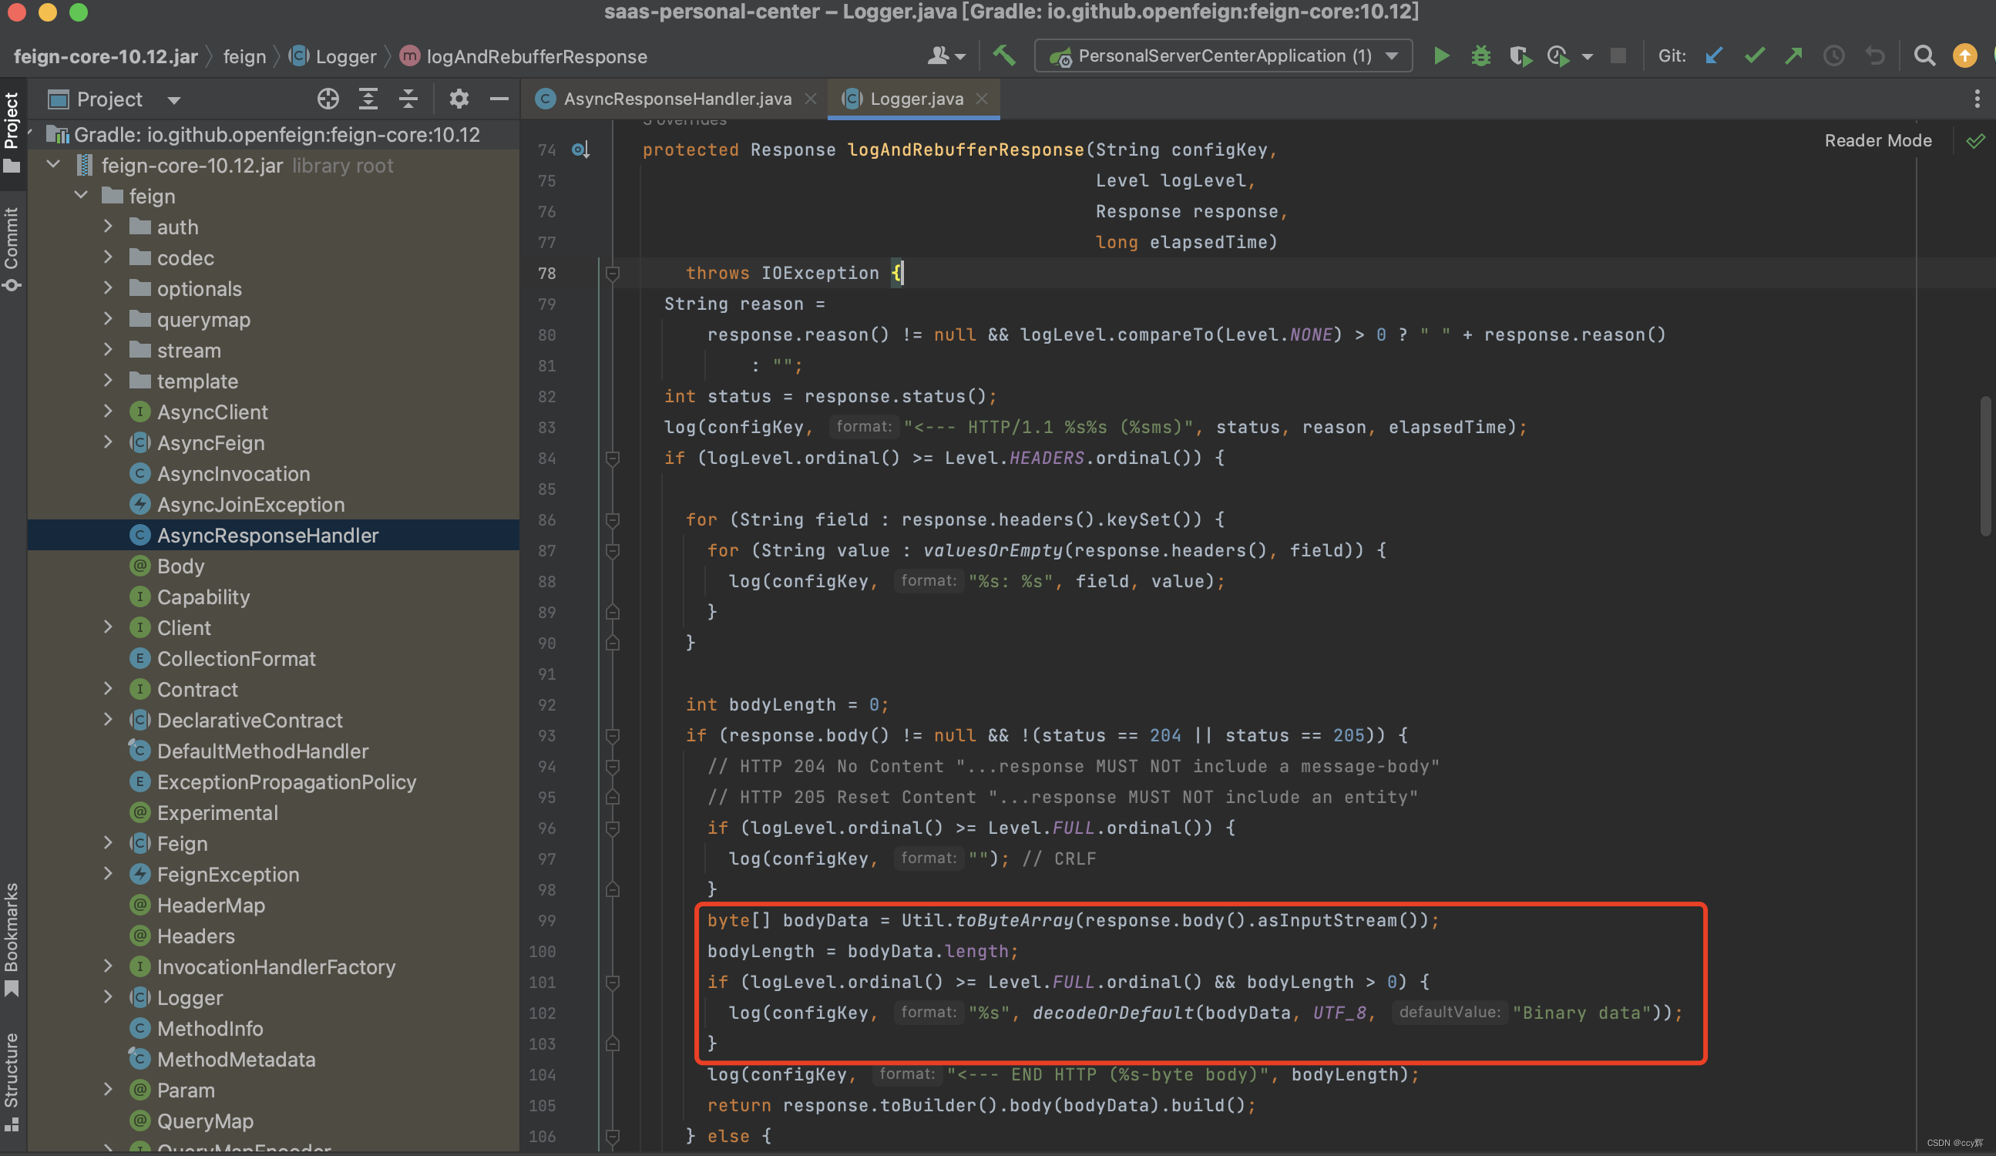
Task: Open project panel settings gear
Action: pos(459,99)
